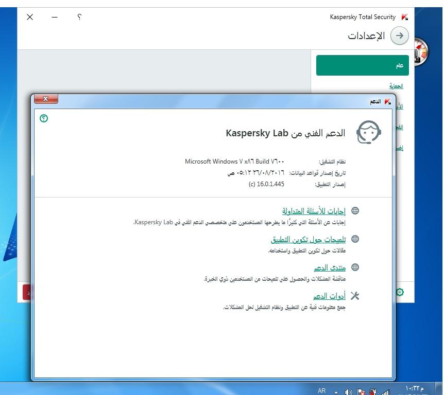The height and width of the screenshot is (395, 444).
Task: Open the volume icon in the system tray
Action: point(348,391)
